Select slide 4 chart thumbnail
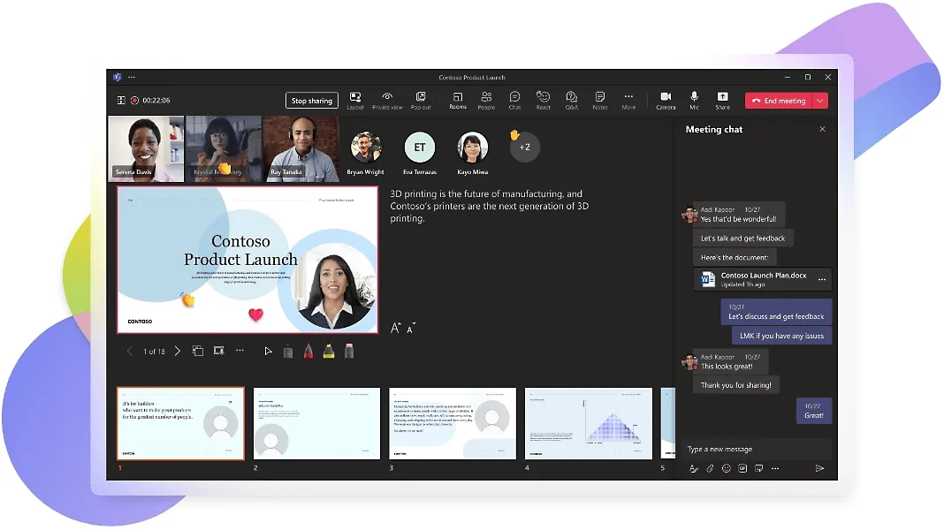Viewport: 944px width, 530px height. pyautogui.click(x=588, y=423)
